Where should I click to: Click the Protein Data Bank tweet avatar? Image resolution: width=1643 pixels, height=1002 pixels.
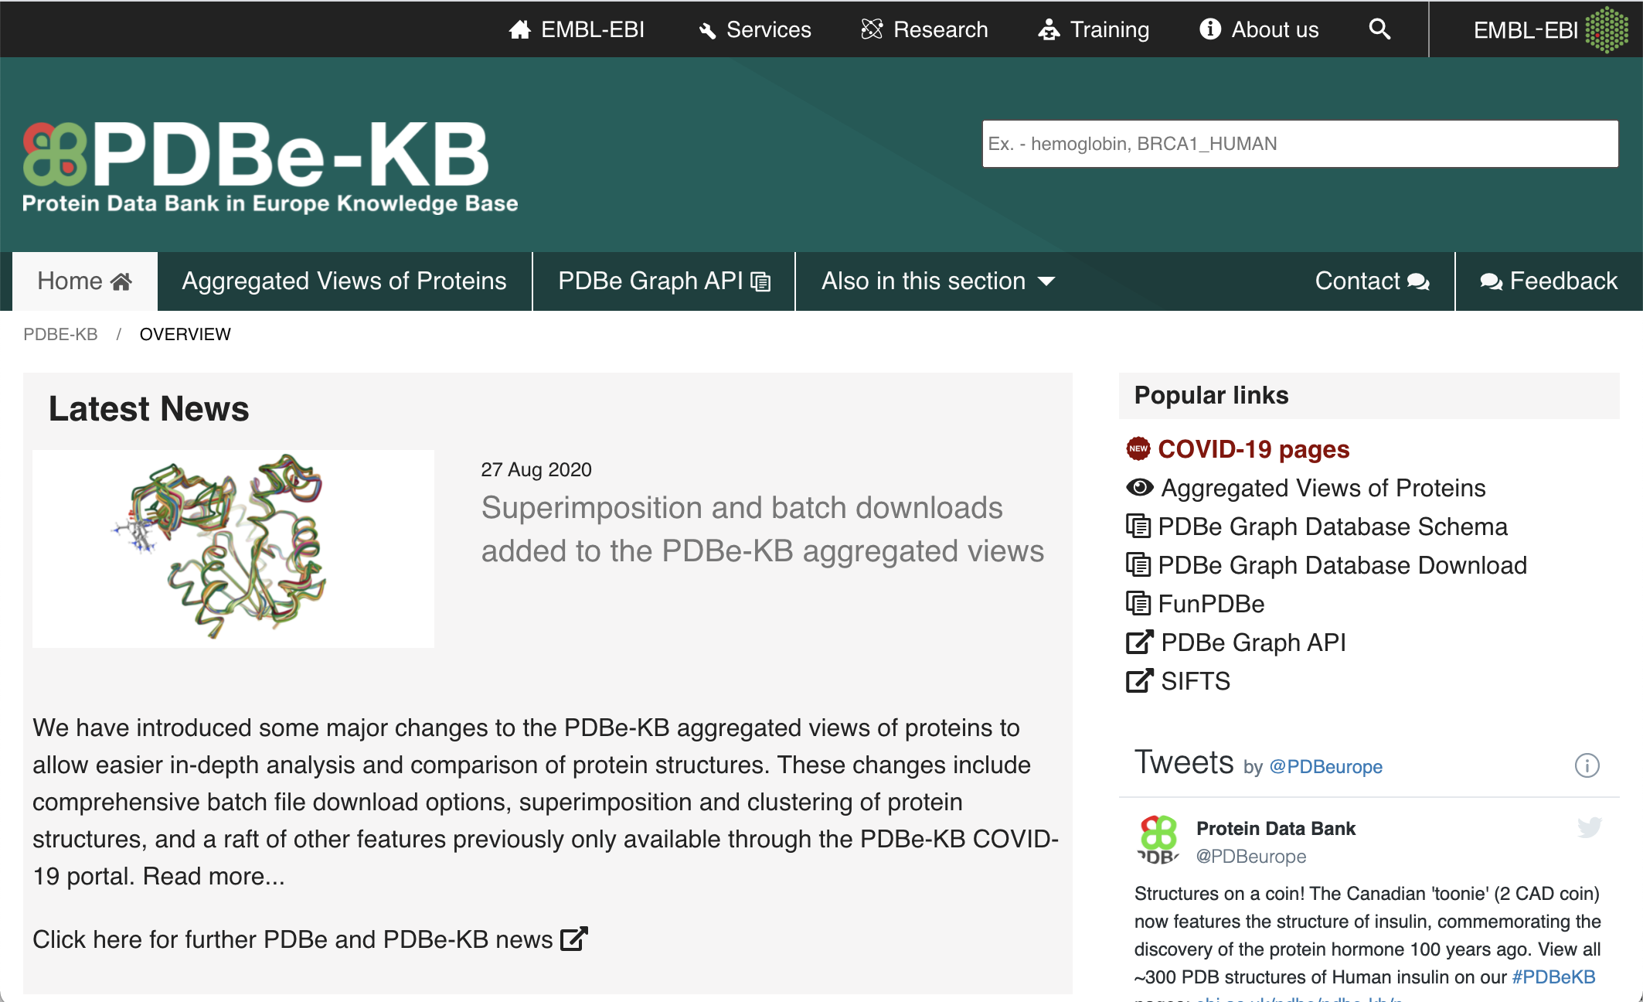coord(1158,840)
